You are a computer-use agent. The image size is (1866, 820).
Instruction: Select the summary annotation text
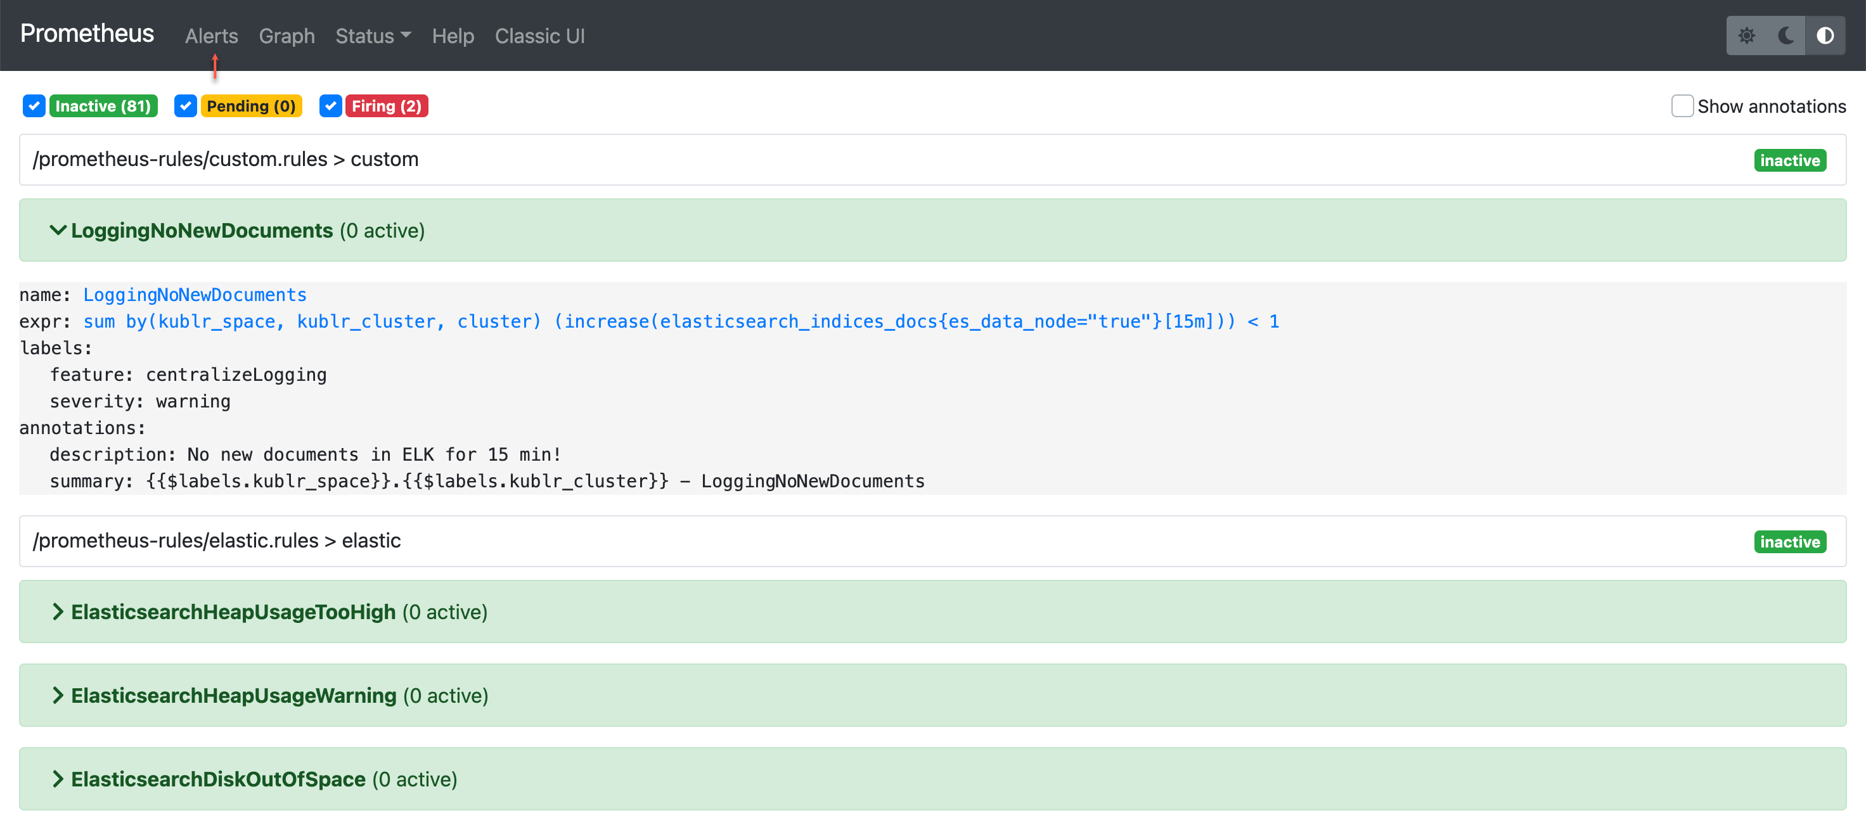tap(487, 481)
